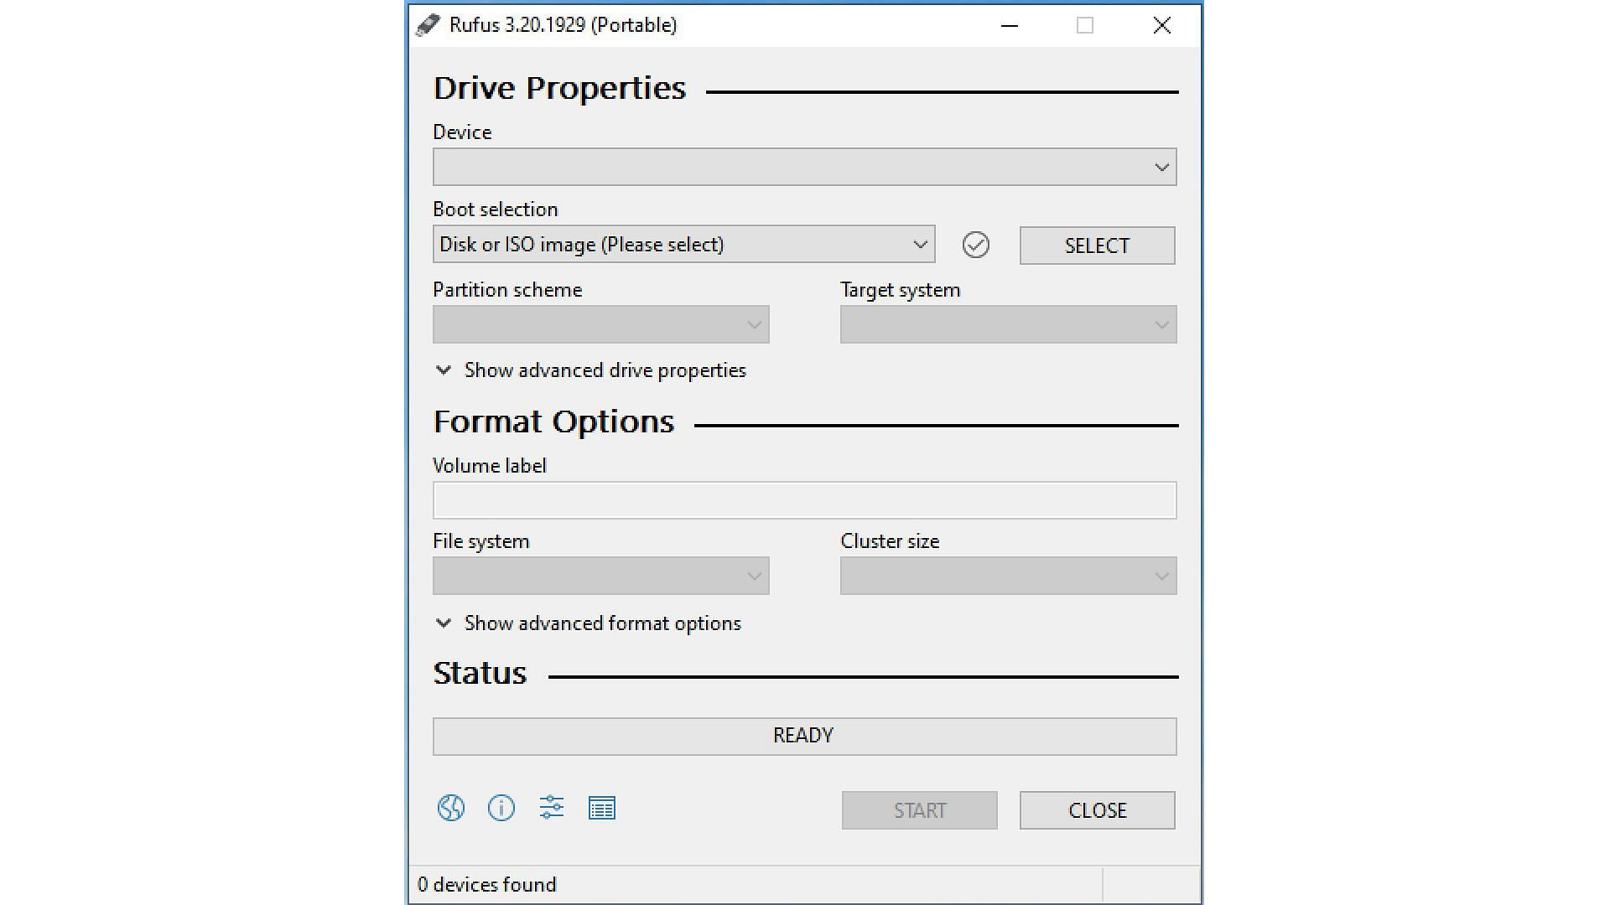The image size is (1610, 905).
Task: Click the '0 devices found' status text
Action: pos(486,885)
